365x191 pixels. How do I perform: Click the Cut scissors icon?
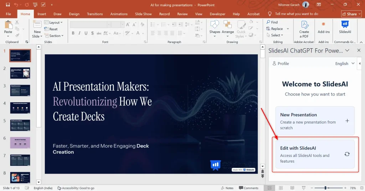coord(17,22)
